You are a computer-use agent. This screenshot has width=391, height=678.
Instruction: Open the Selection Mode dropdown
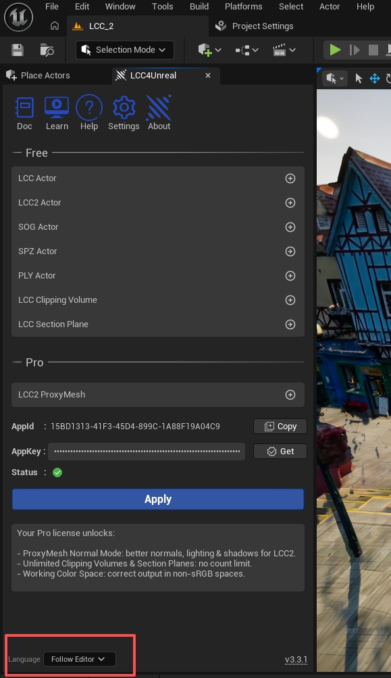click(x=125, y=50)
